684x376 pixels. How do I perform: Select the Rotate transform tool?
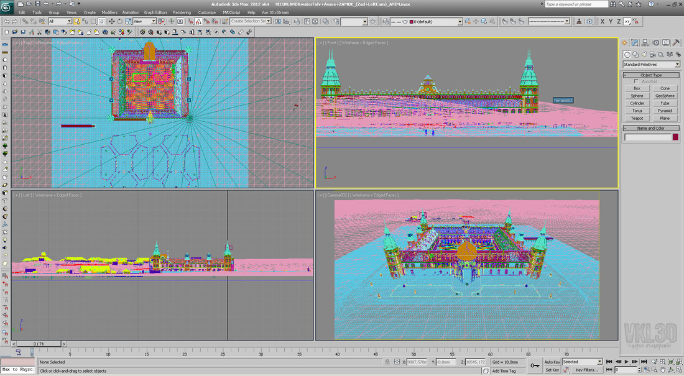pyautogui.click(x=119, y=21)
